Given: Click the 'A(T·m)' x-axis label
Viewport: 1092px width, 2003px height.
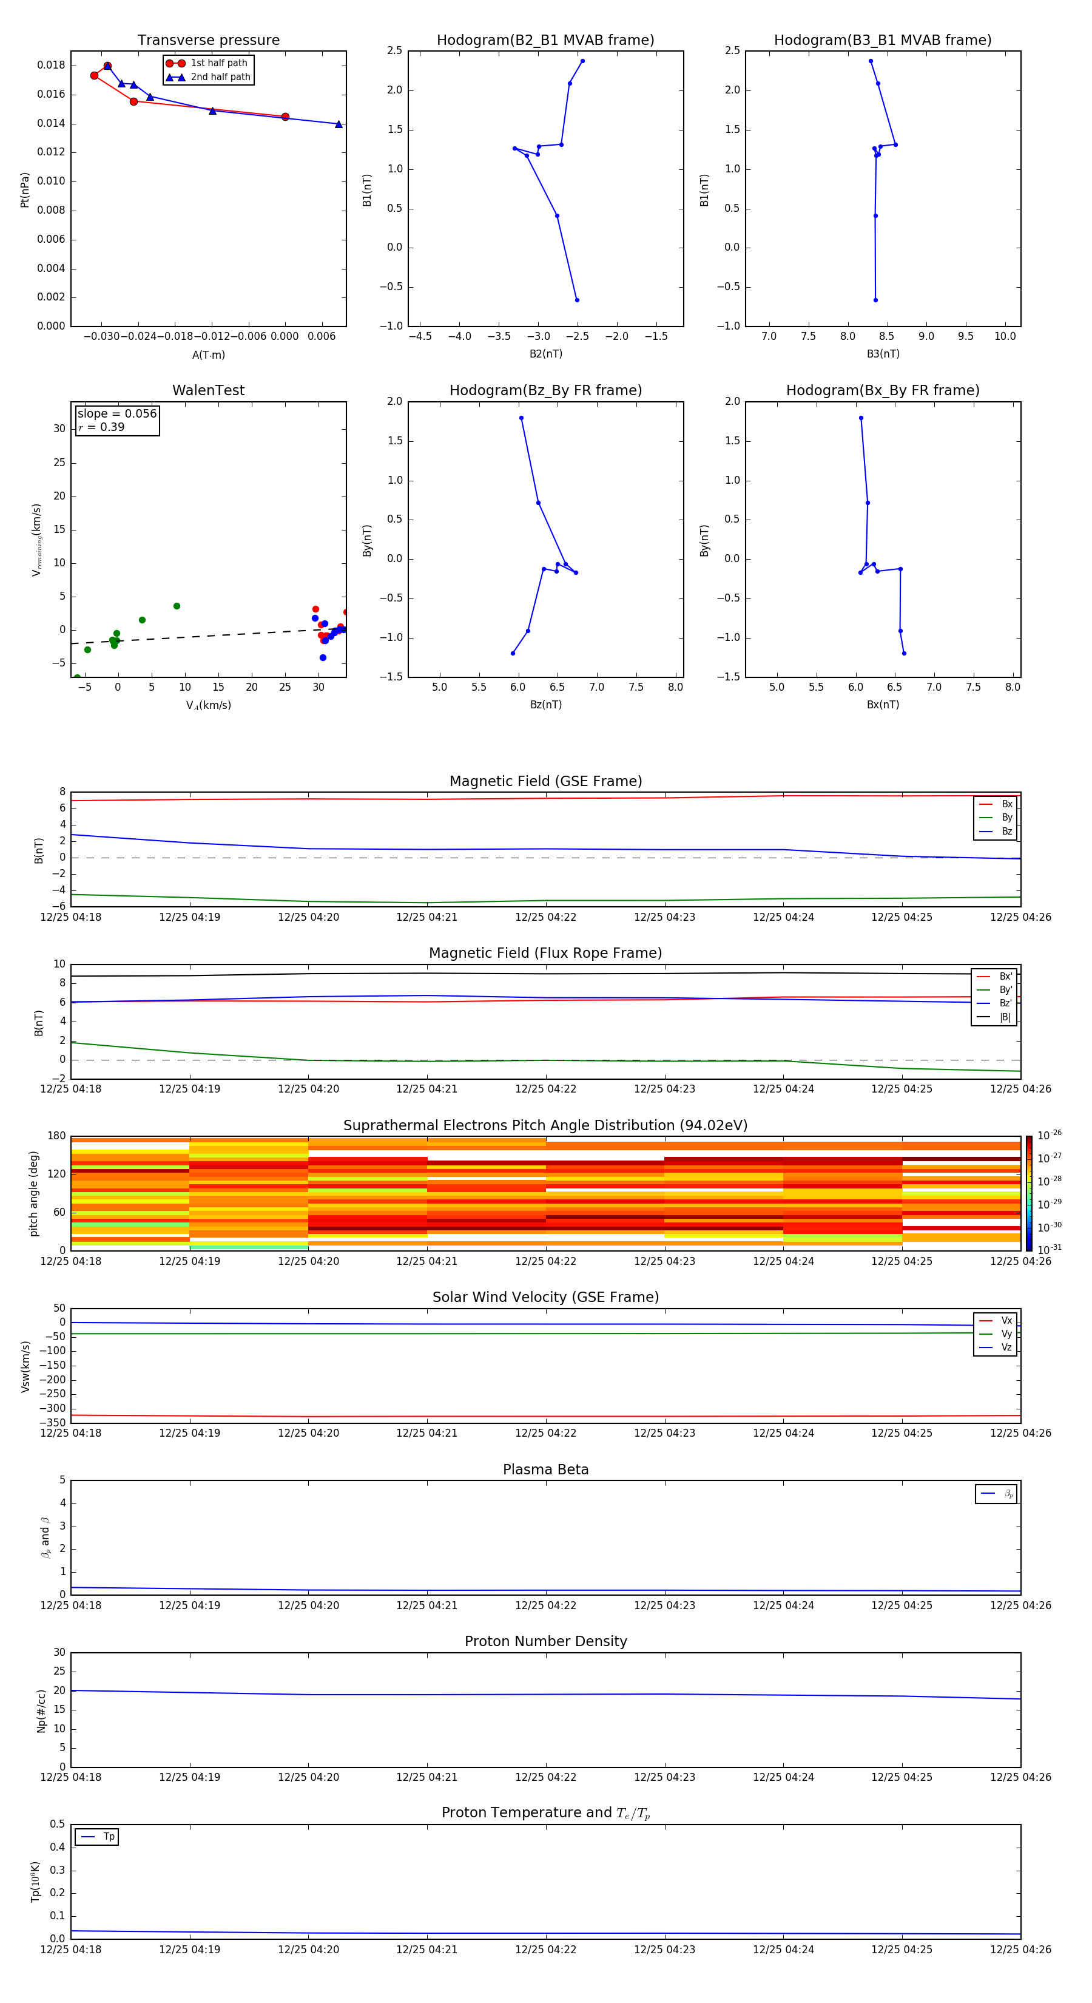Looking at the screenshot, I should [x=208, y=355].
